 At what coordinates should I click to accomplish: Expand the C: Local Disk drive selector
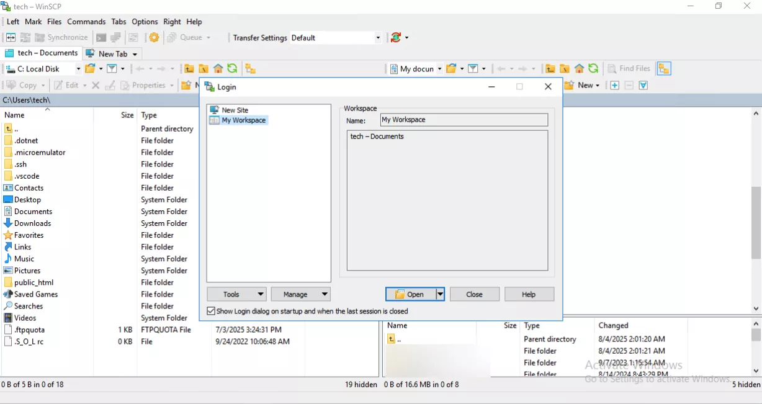click(77, 68)
